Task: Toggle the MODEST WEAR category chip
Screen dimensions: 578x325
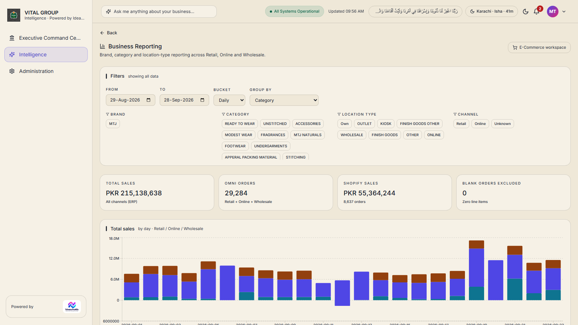Action: [x=238, y=135]
